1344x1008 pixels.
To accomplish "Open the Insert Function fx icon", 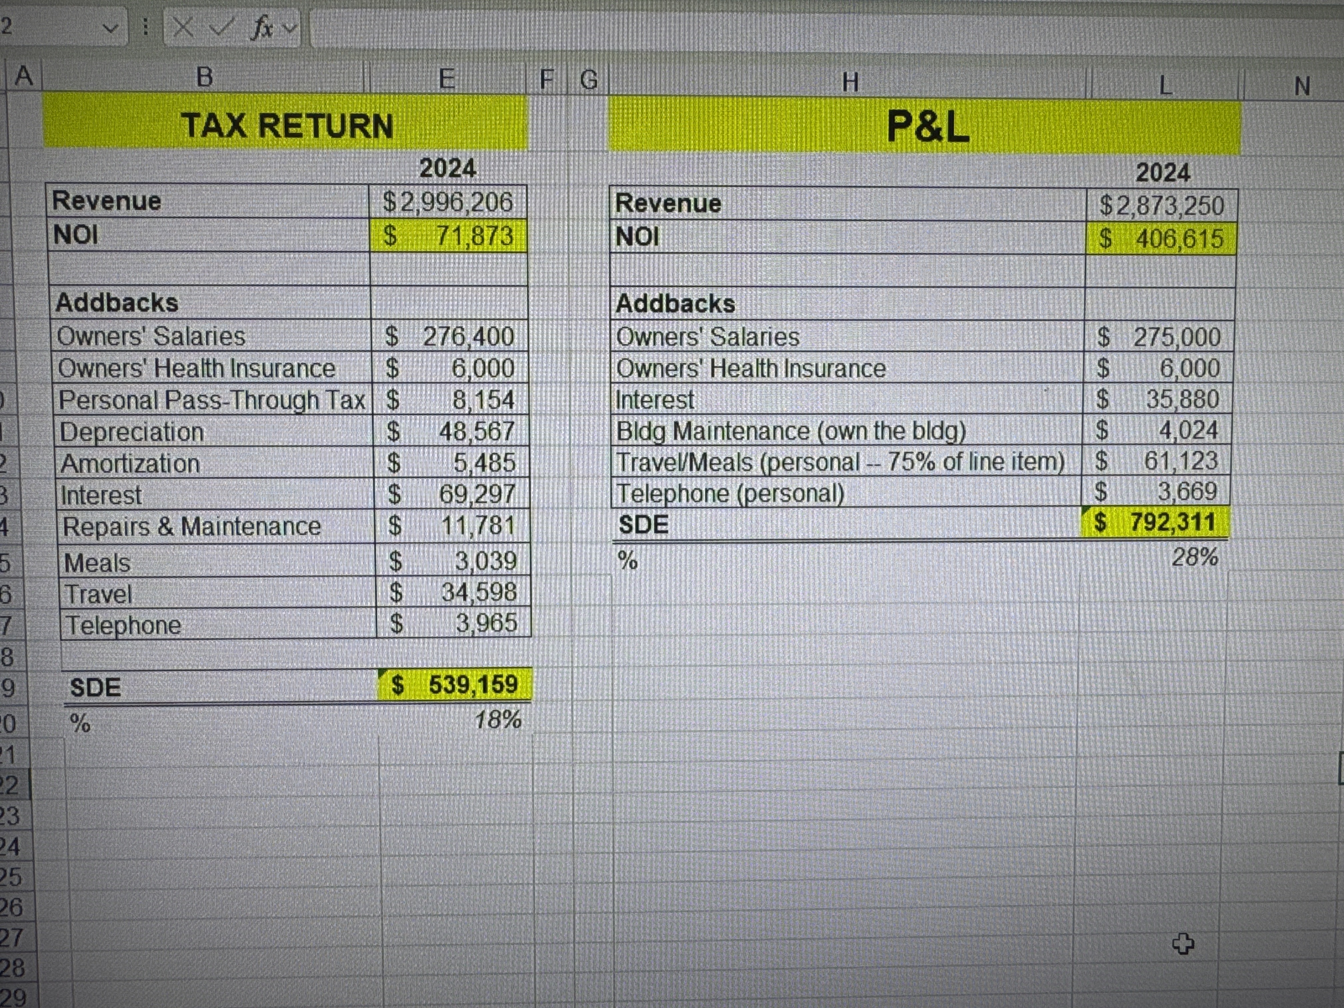I will (x=262, y=28).
